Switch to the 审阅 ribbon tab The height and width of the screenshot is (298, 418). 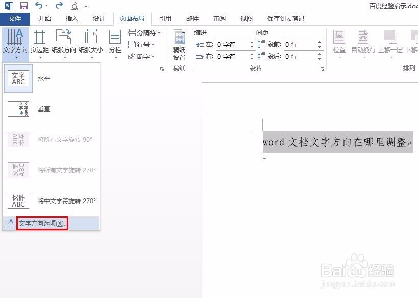pos(218,18)
